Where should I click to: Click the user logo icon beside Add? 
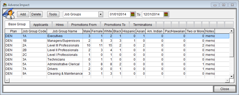tap(9, 14)
